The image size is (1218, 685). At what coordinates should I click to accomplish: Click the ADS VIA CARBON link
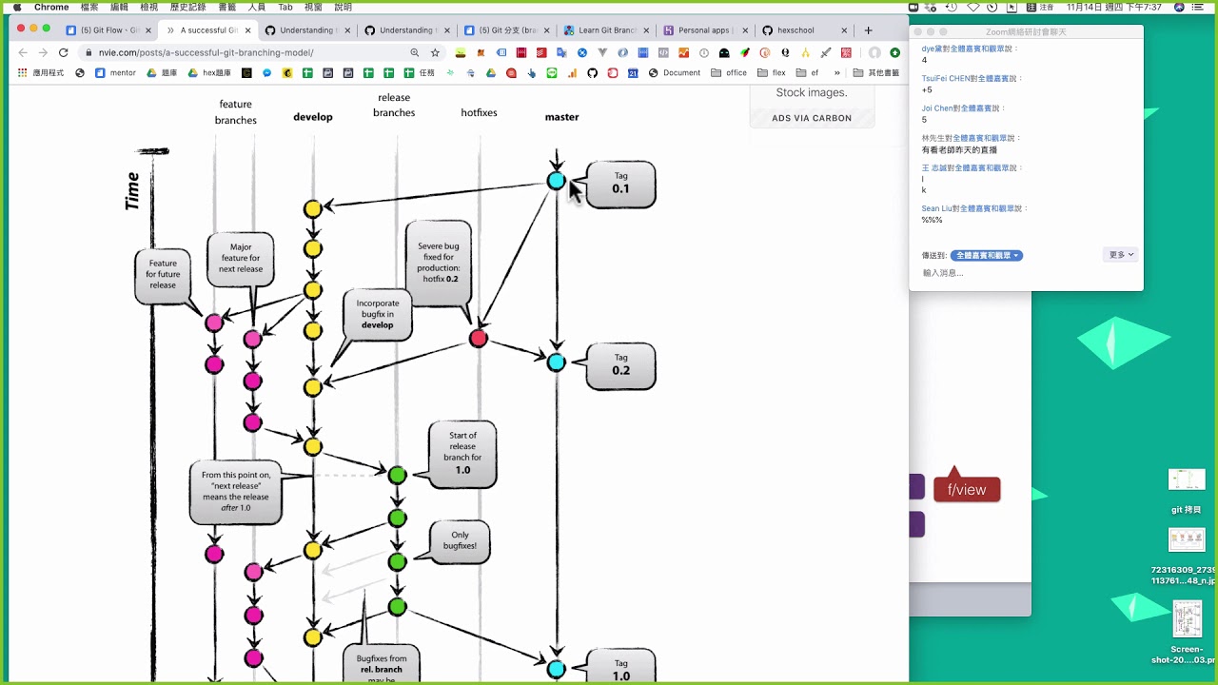(x=812, y=118)
